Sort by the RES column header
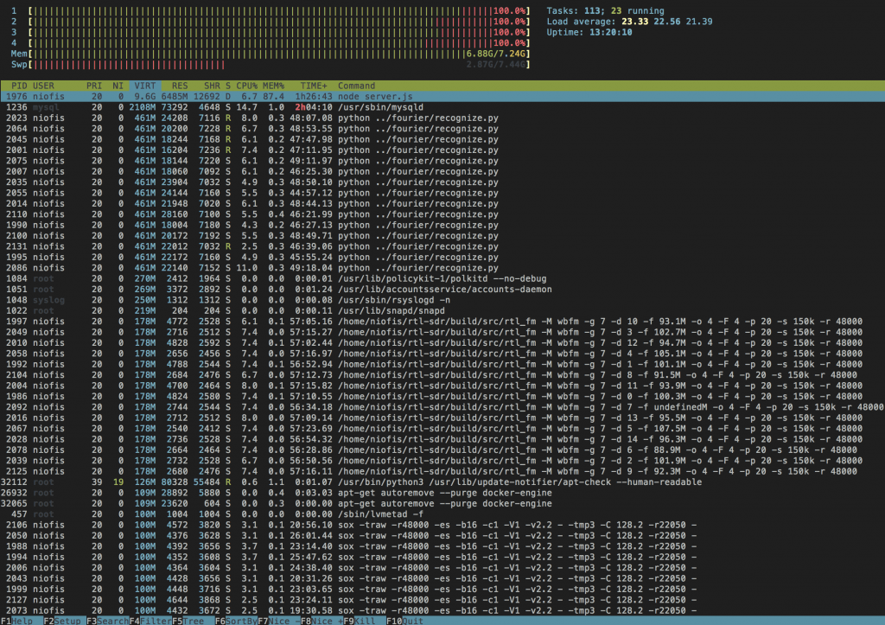This screenshot has height=625, width=885. point(180,86)
